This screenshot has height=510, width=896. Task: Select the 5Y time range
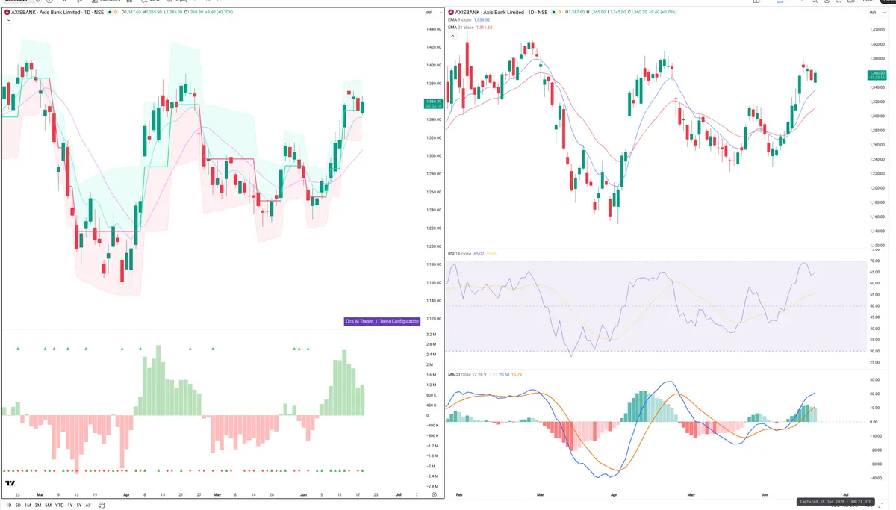[x=78, y=505]
